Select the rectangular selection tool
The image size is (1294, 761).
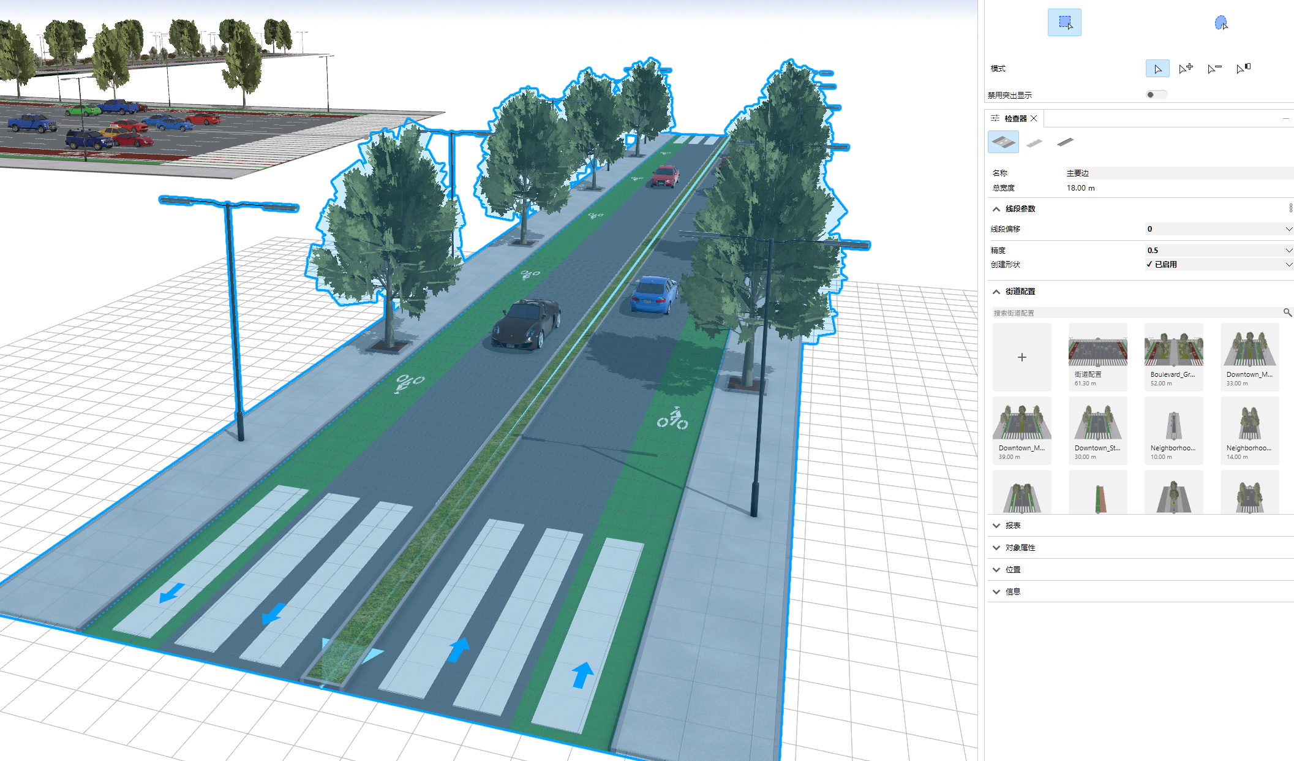pyautogui.click(x=1064, y=23)
